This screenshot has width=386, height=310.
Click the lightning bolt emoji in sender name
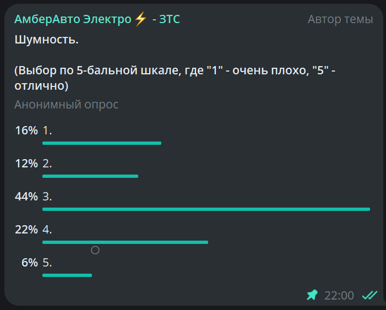140,19
